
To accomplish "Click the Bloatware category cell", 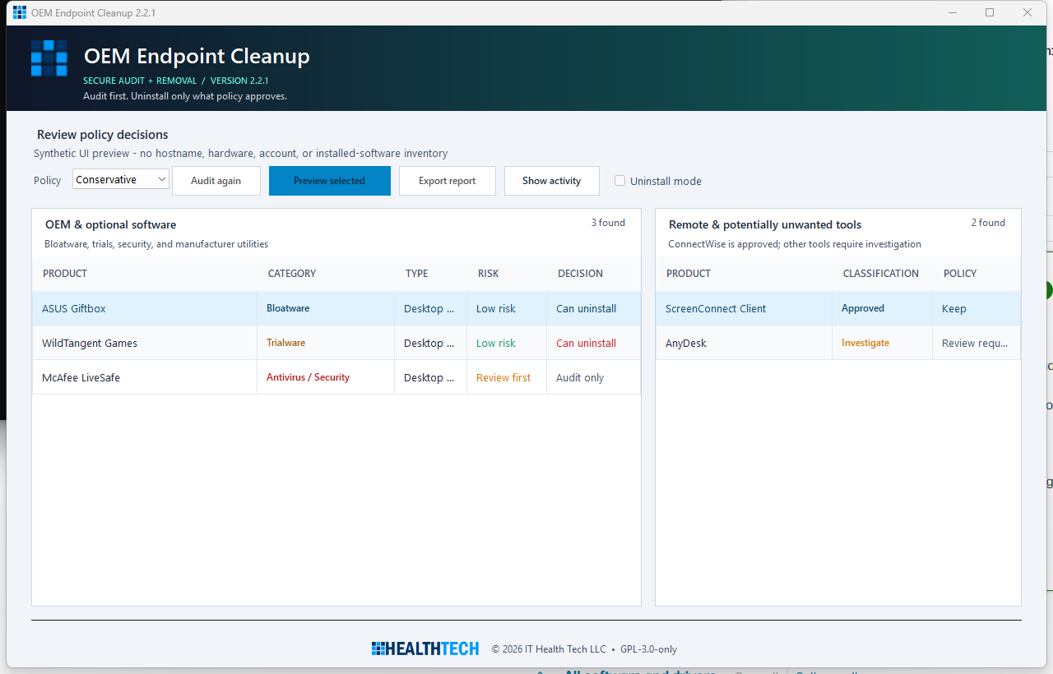I will tap(326, 308).
